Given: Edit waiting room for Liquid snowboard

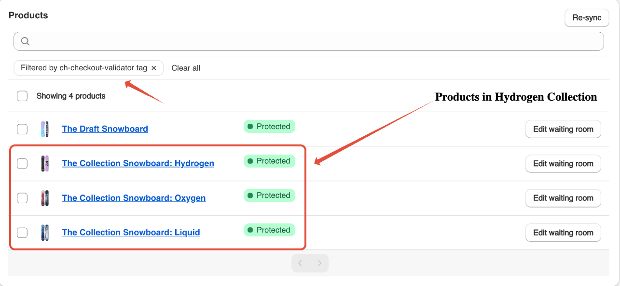Looking at the screenshot, I should 563,233.
